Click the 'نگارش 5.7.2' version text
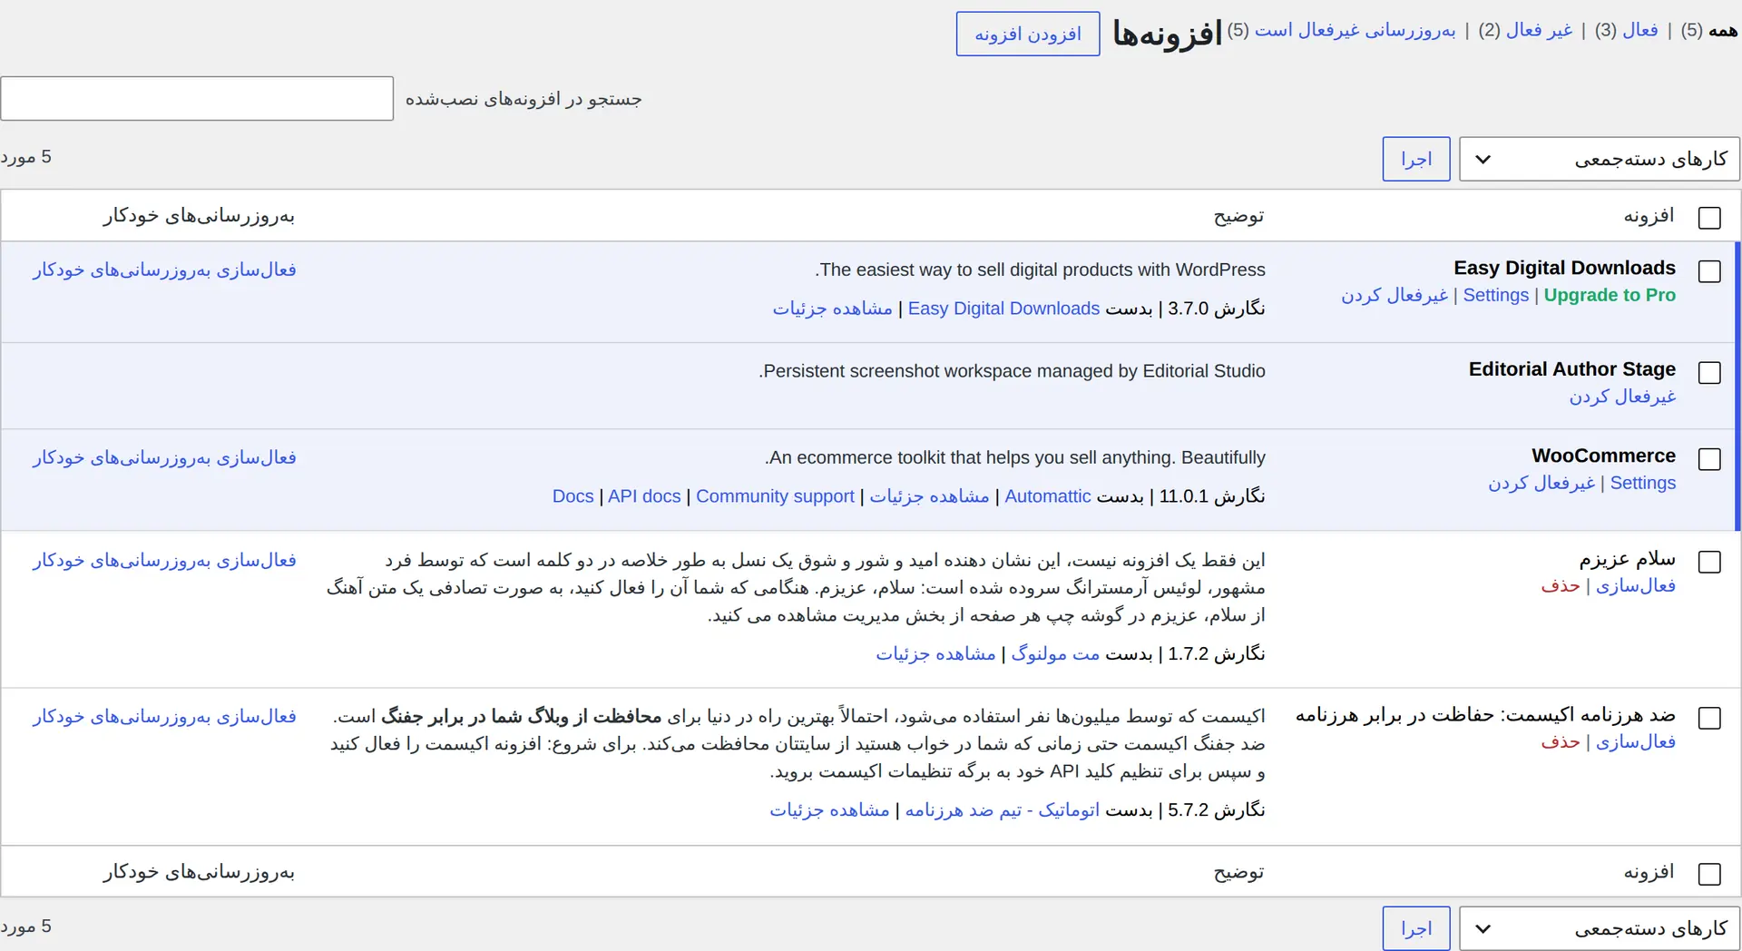The image size is (1742, 951). tap(1216, 810)
